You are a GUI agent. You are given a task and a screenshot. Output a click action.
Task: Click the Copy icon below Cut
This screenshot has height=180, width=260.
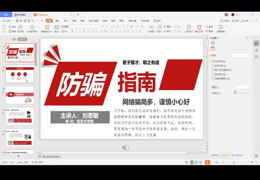click(x=10, y=31)
